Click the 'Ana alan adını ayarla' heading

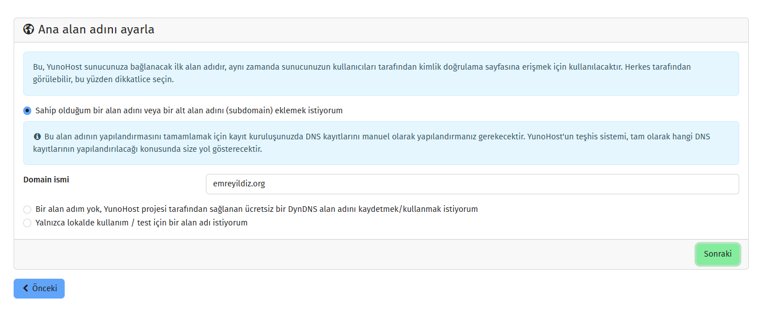(x=96, y=29)
